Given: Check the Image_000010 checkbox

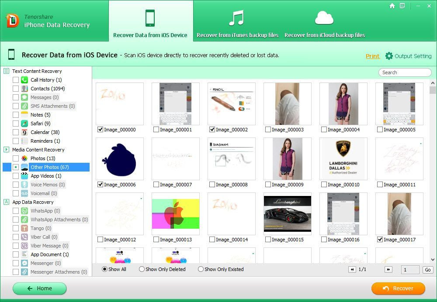Looking at the screenshot, I should (324, 184).
